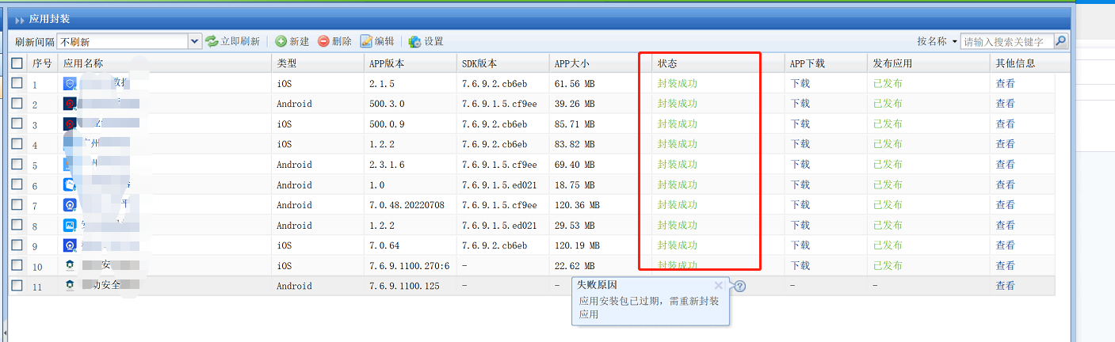
Task: Toggle the select-all checkbox in table header
Action: pos(17,63)
